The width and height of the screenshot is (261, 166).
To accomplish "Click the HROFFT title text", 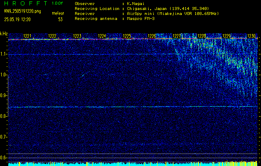I will pyautogui.click(x=26, y=3).
